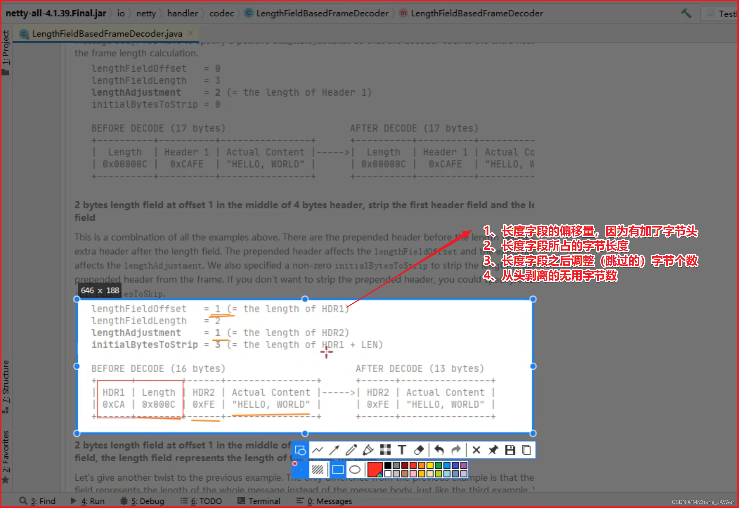Open the Run tool window
The width and height of the screenshot is (739, 508).
[88, 501]
